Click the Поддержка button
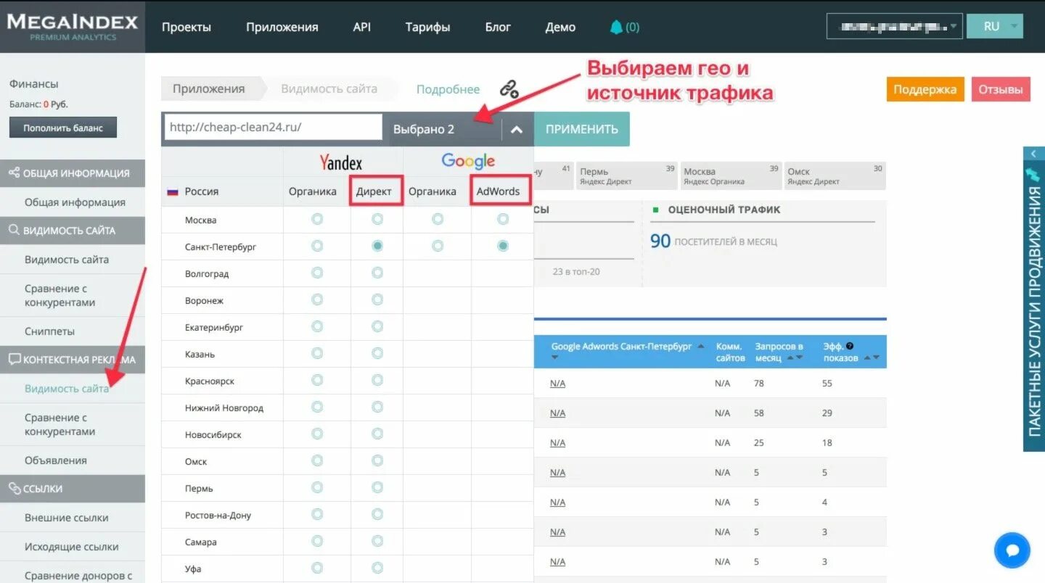 click(925, 89)
